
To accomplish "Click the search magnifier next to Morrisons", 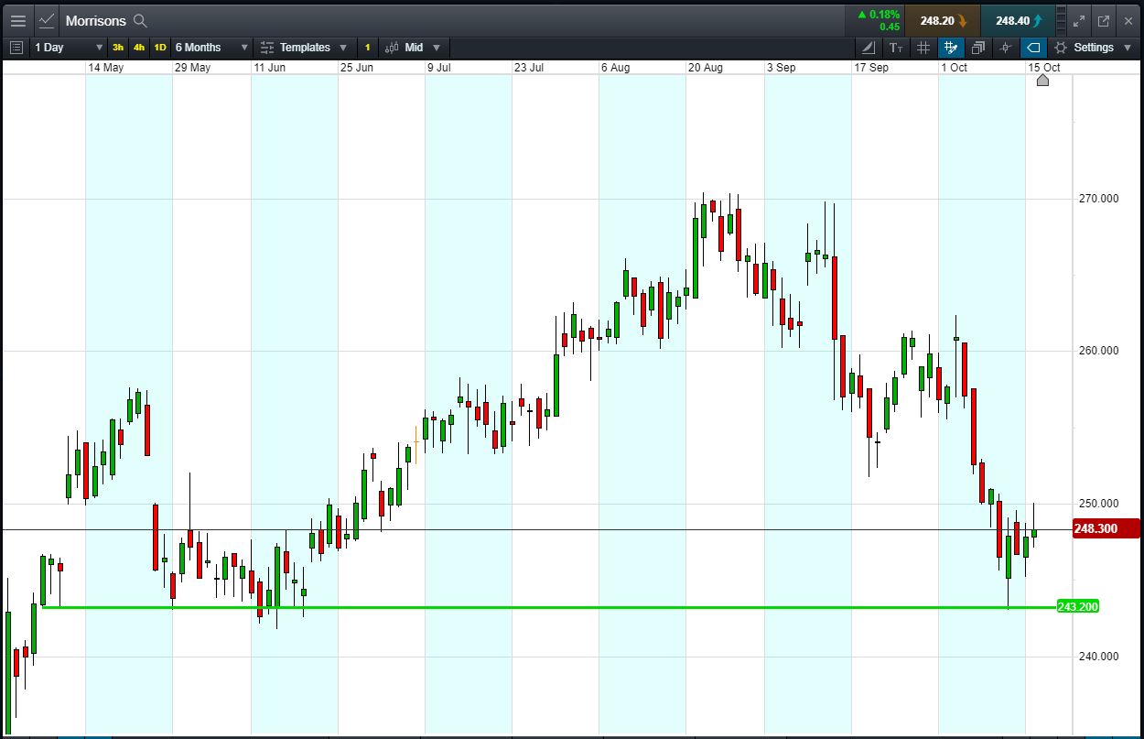I will (140, 20).
